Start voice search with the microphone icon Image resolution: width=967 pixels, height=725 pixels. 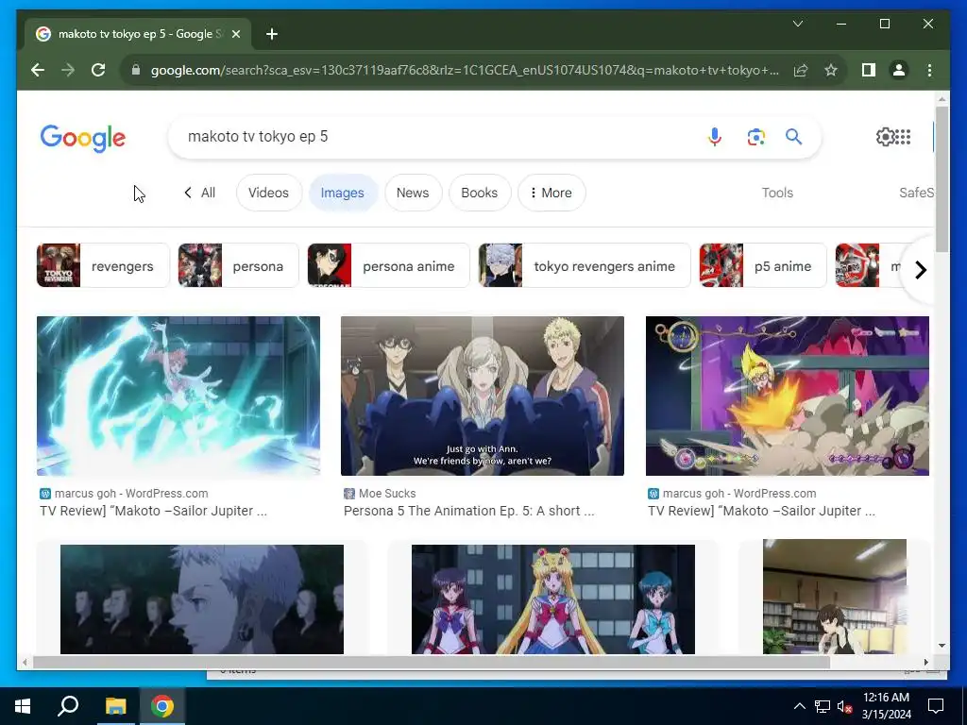[x=715, y=136]
